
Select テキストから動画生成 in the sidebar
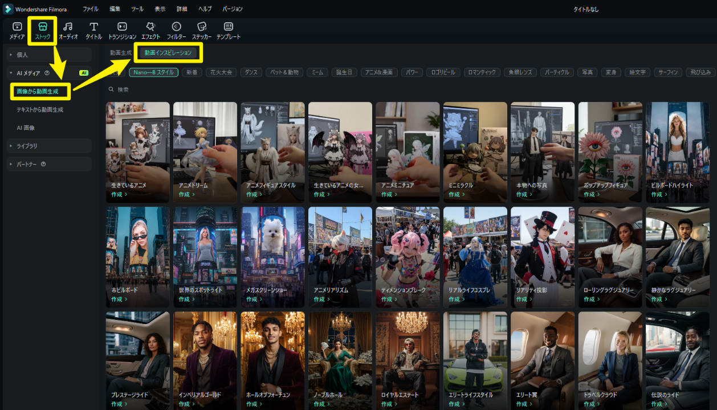click(x=40, y=109)
